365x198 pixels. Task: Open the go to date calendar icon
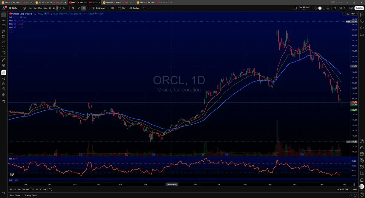click(x=50, y=190)
